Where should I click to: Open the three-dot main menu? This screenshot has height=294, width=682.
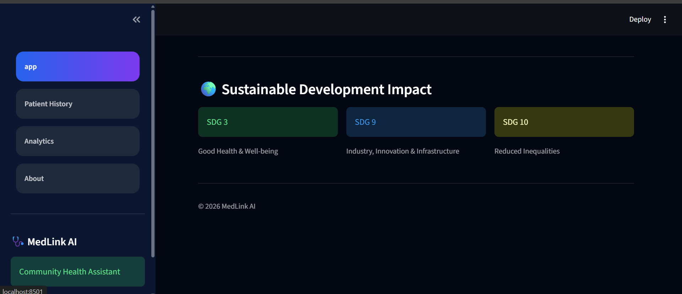[x=665, y=20]
